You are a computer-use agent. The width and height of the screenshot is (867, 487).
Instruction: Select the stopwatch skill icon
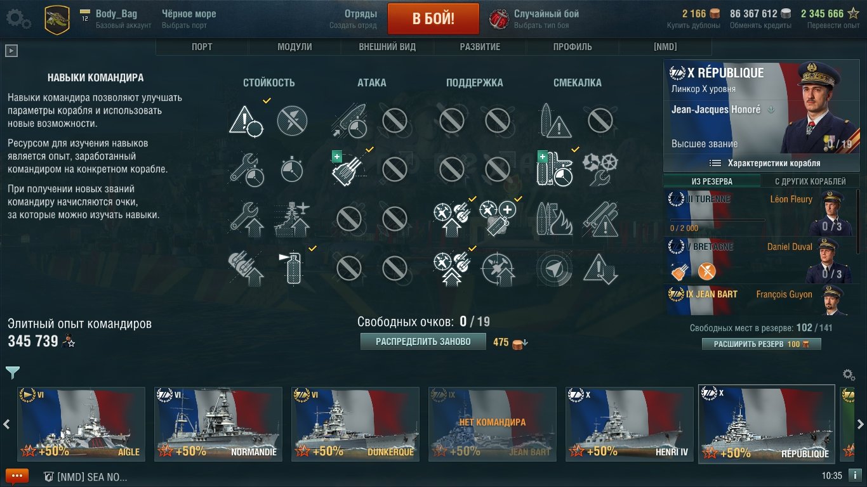[x=292, y=170]
